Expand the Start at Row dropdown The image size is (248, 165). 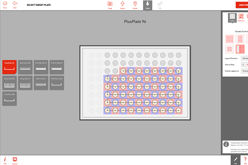tap(244, 65)
